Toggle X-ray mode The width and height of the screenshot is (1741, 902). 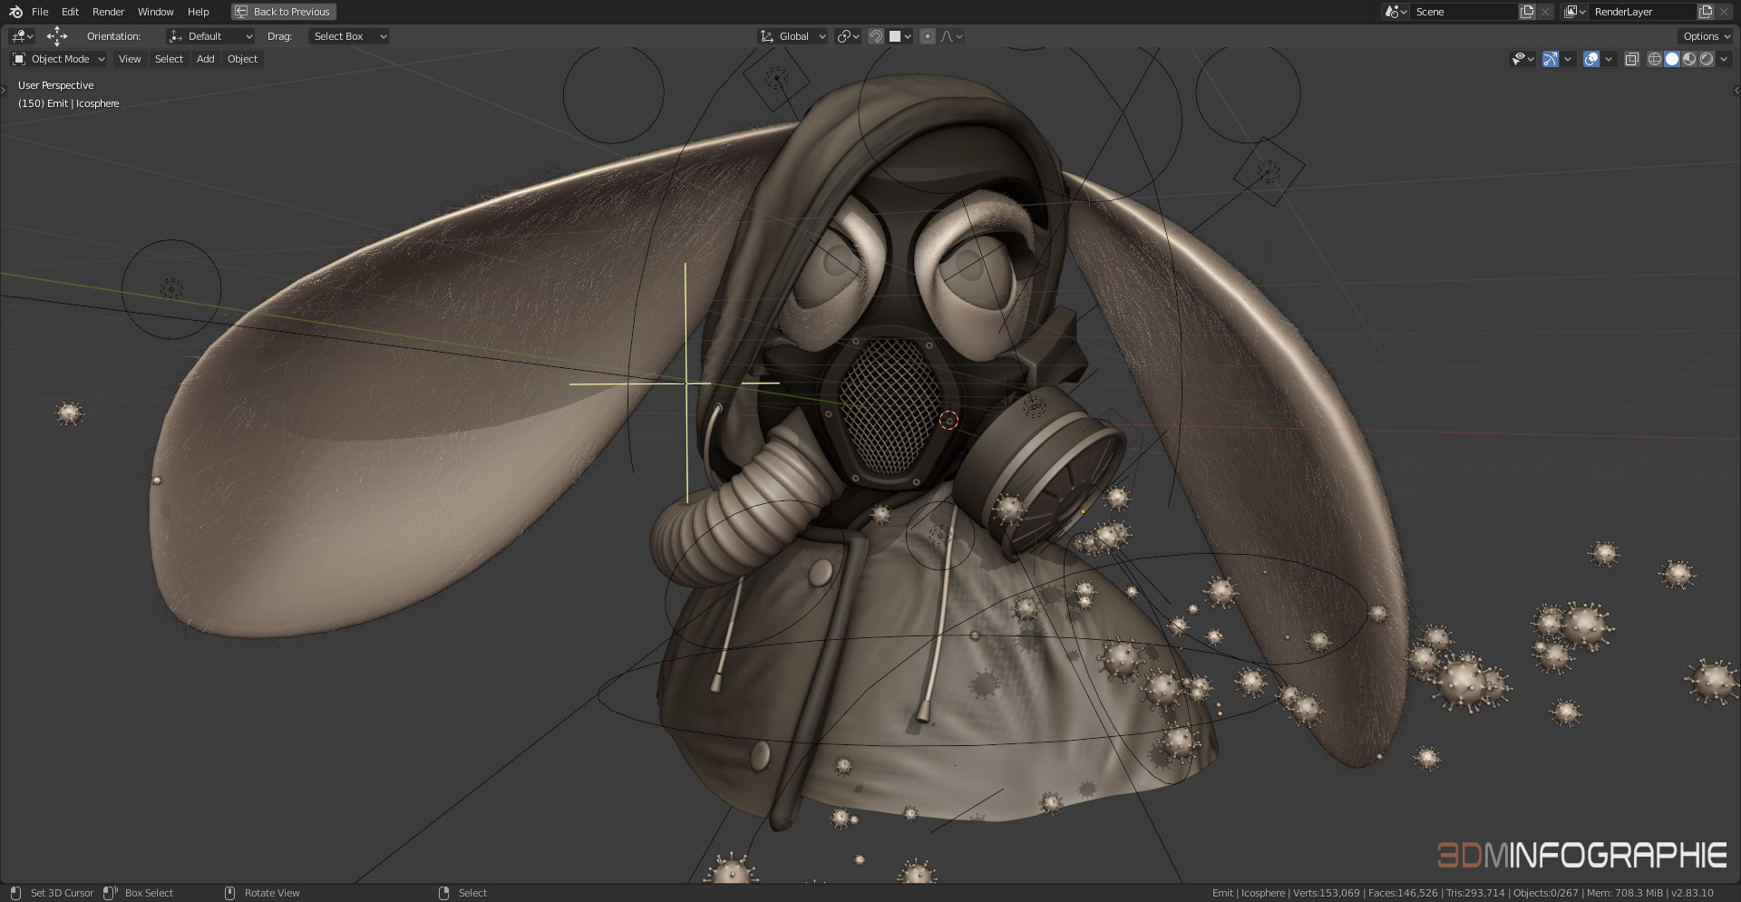click(x=1631, y=59)
